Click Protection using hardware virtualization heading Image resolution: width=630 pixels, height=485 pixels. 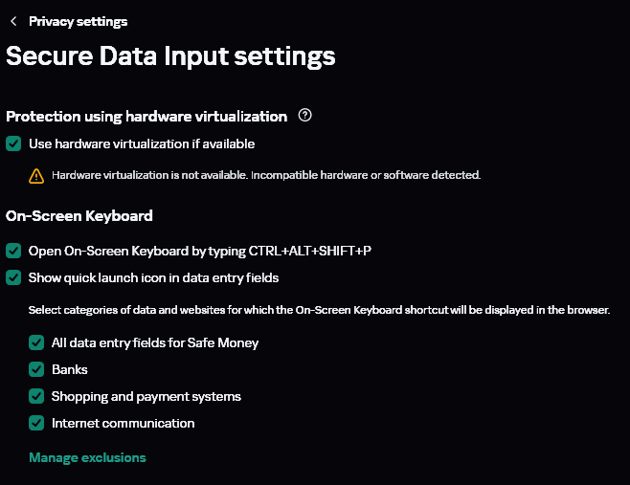click(x=146, y=117)
